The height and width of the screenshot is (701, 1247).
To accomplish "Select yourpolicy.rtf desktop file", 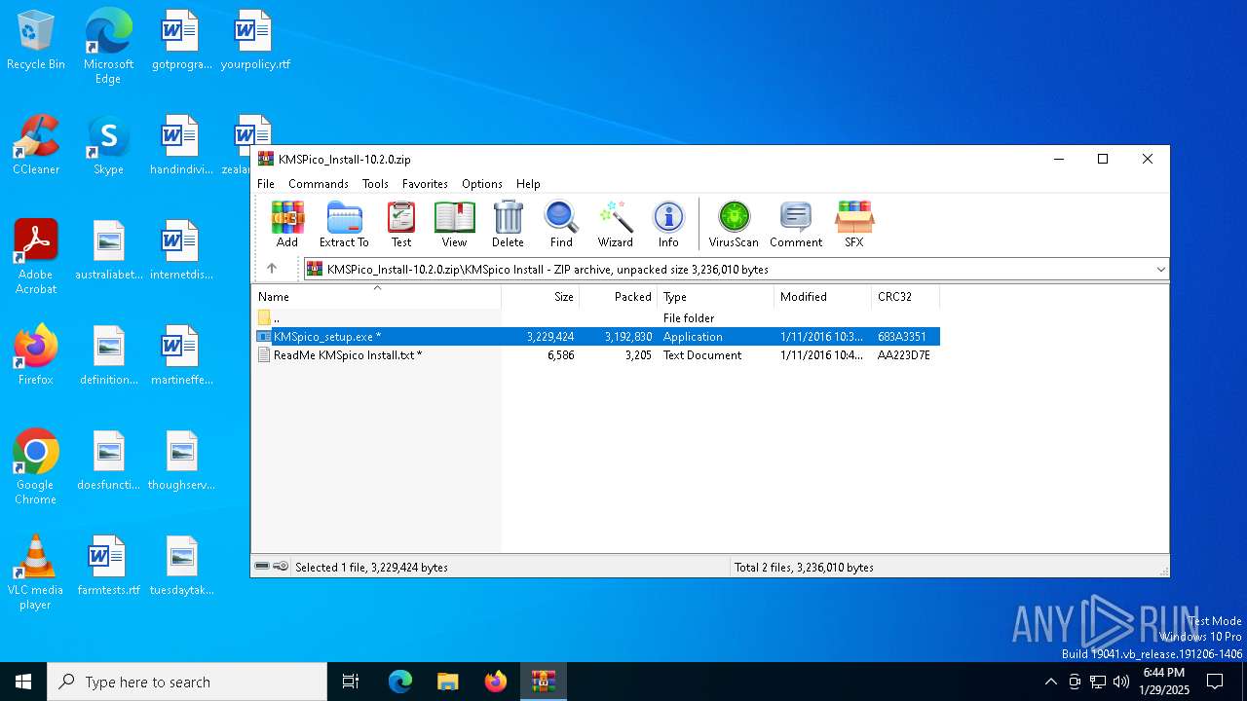I will point(254,40).
